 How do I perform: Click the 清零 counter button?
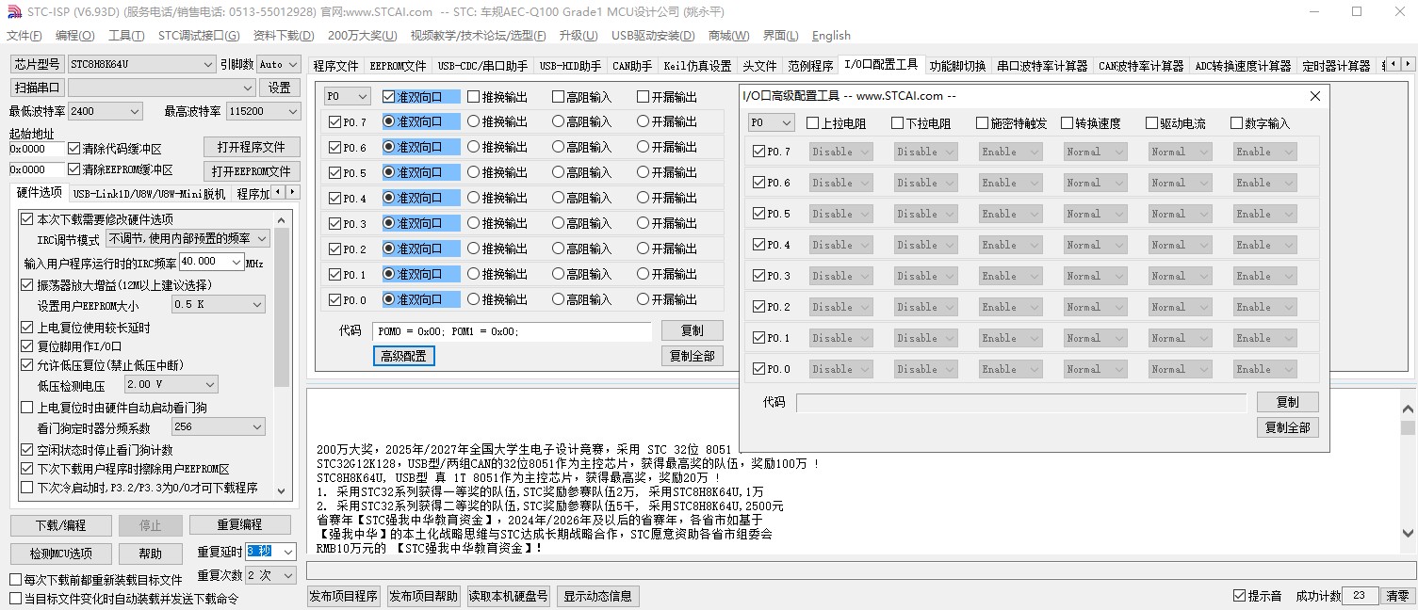1397,596
